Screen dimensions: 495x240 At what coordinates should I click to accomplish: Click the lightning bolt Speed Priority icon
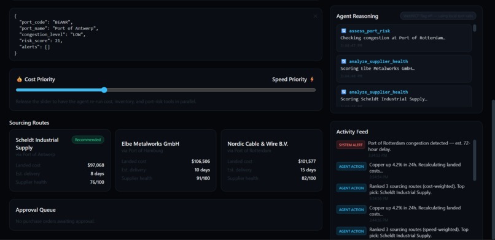(312, 80)
